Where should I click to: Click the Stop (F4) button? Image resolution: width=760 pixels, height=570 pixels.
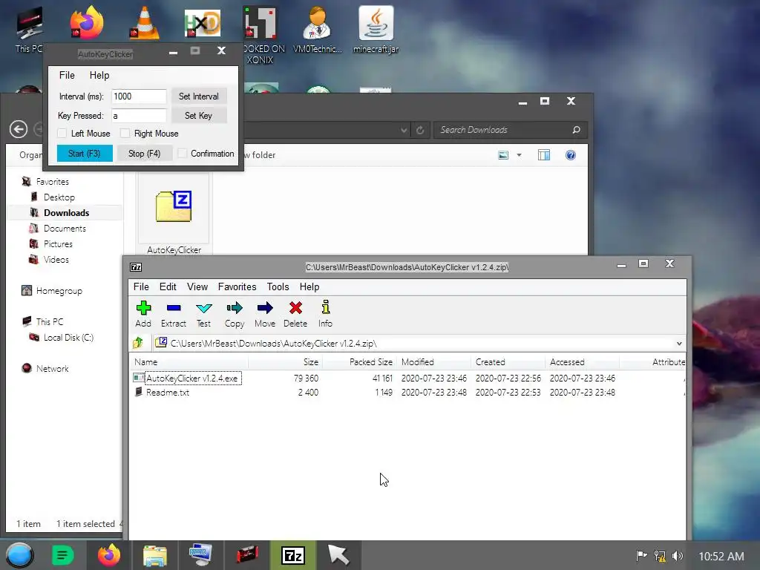click(x=145, y=153)
